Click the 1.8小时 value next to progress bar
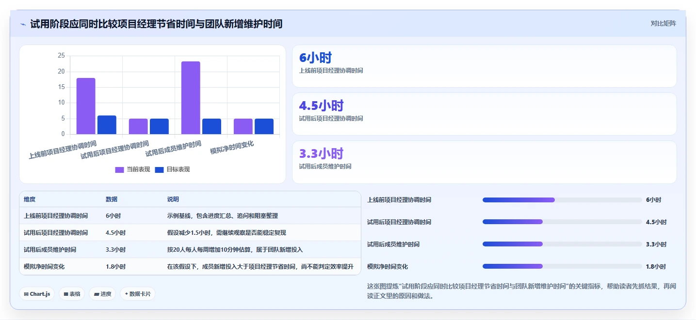The image size is (696, 320). click(x=656, y=267)
